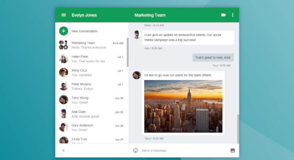Click the green plus New conversation icon

(63, 31)
